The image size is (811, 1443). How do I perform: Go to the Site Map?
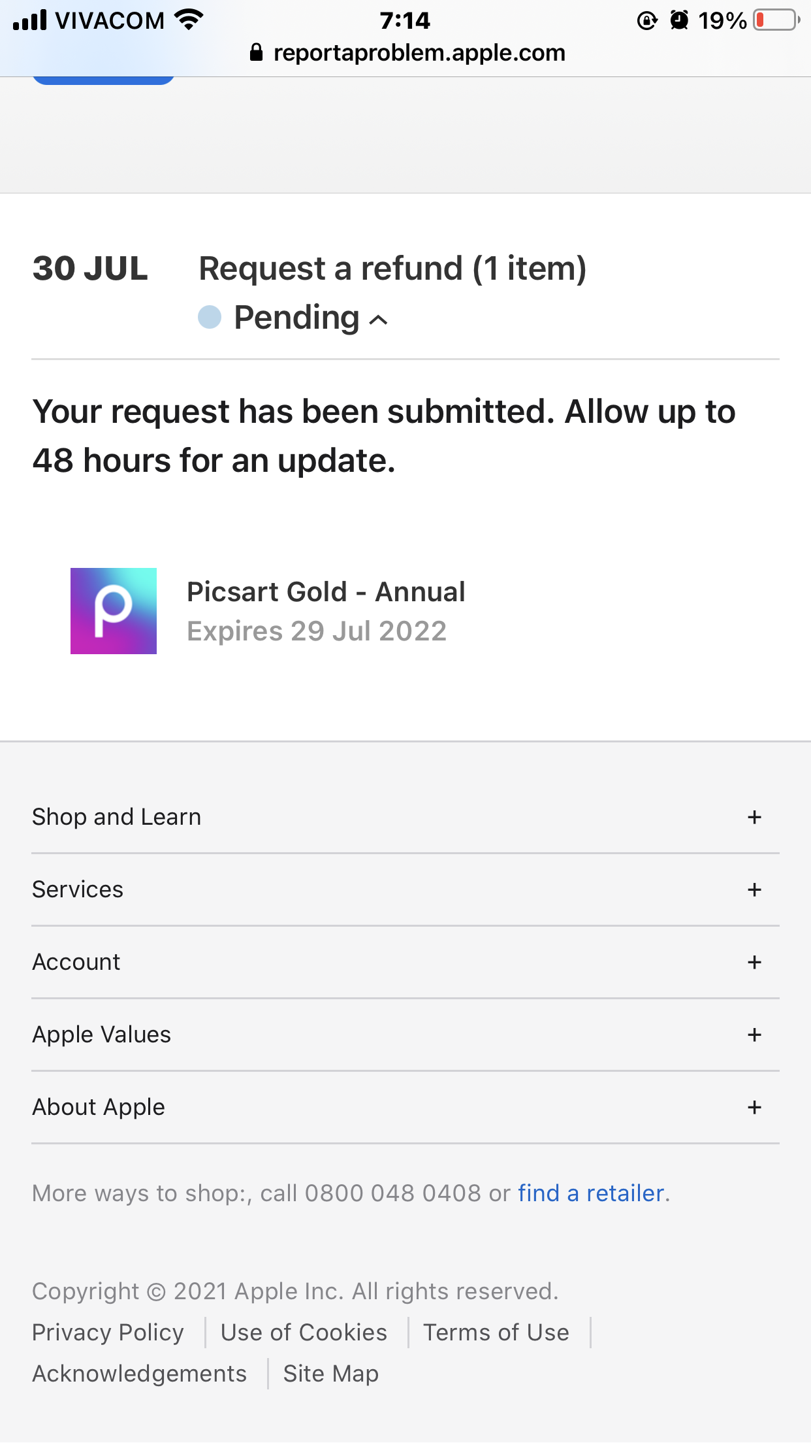330,1374
